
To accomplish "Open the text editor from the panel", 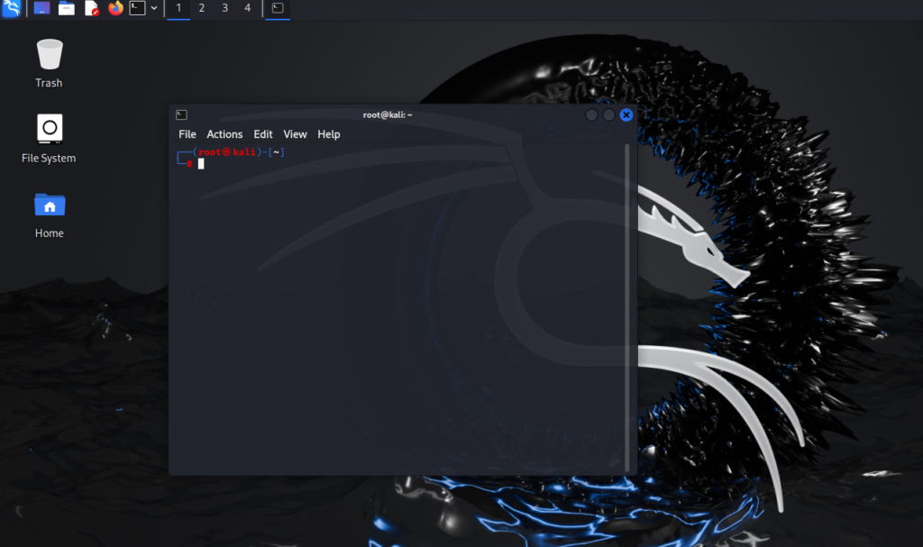I will click(x=91, y=9).
